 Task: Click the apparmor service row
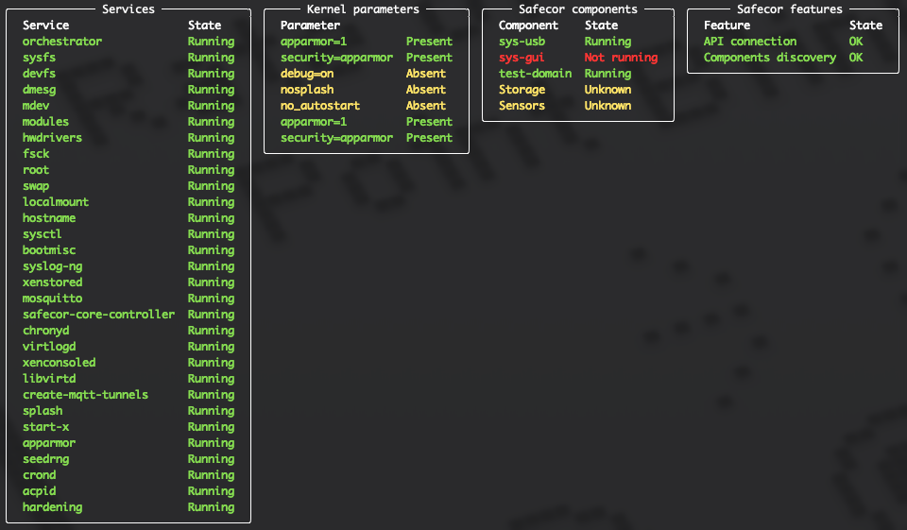click(x=128, y=443)
